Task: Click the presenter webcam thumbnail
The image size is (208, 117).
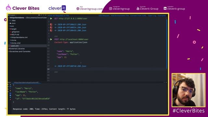Action: tap(188, 90)
